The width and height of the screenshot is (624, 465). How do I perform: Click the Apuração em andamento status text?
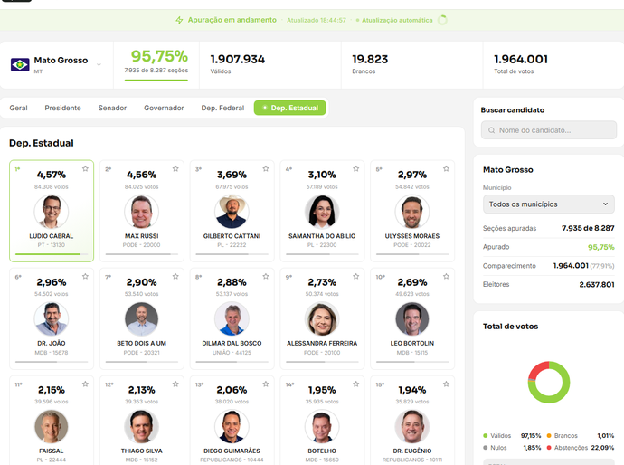(232, 20)
